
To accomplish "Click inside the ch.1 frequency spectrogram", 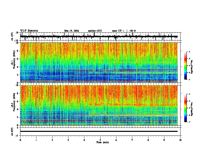I will 99,63.
